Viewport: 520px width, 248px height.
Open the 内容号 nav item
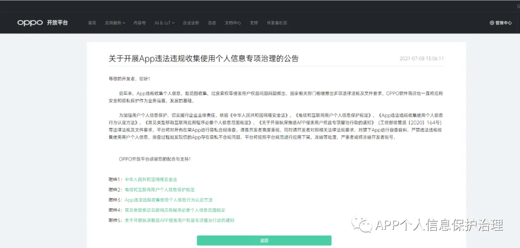click(x=140, y=23)
